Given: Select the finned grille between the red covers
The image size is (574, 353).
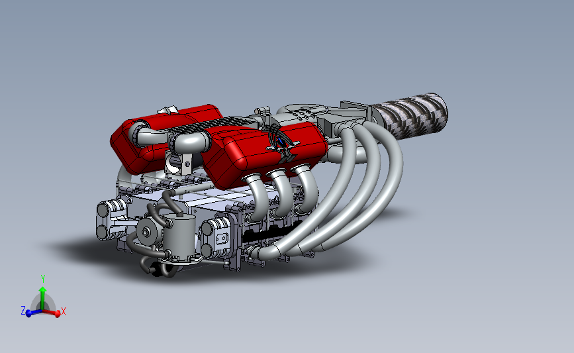Looking at the screenshot, I should point(213,124).
